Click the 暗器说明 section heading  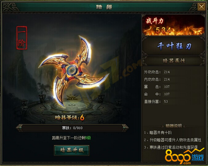174,126
